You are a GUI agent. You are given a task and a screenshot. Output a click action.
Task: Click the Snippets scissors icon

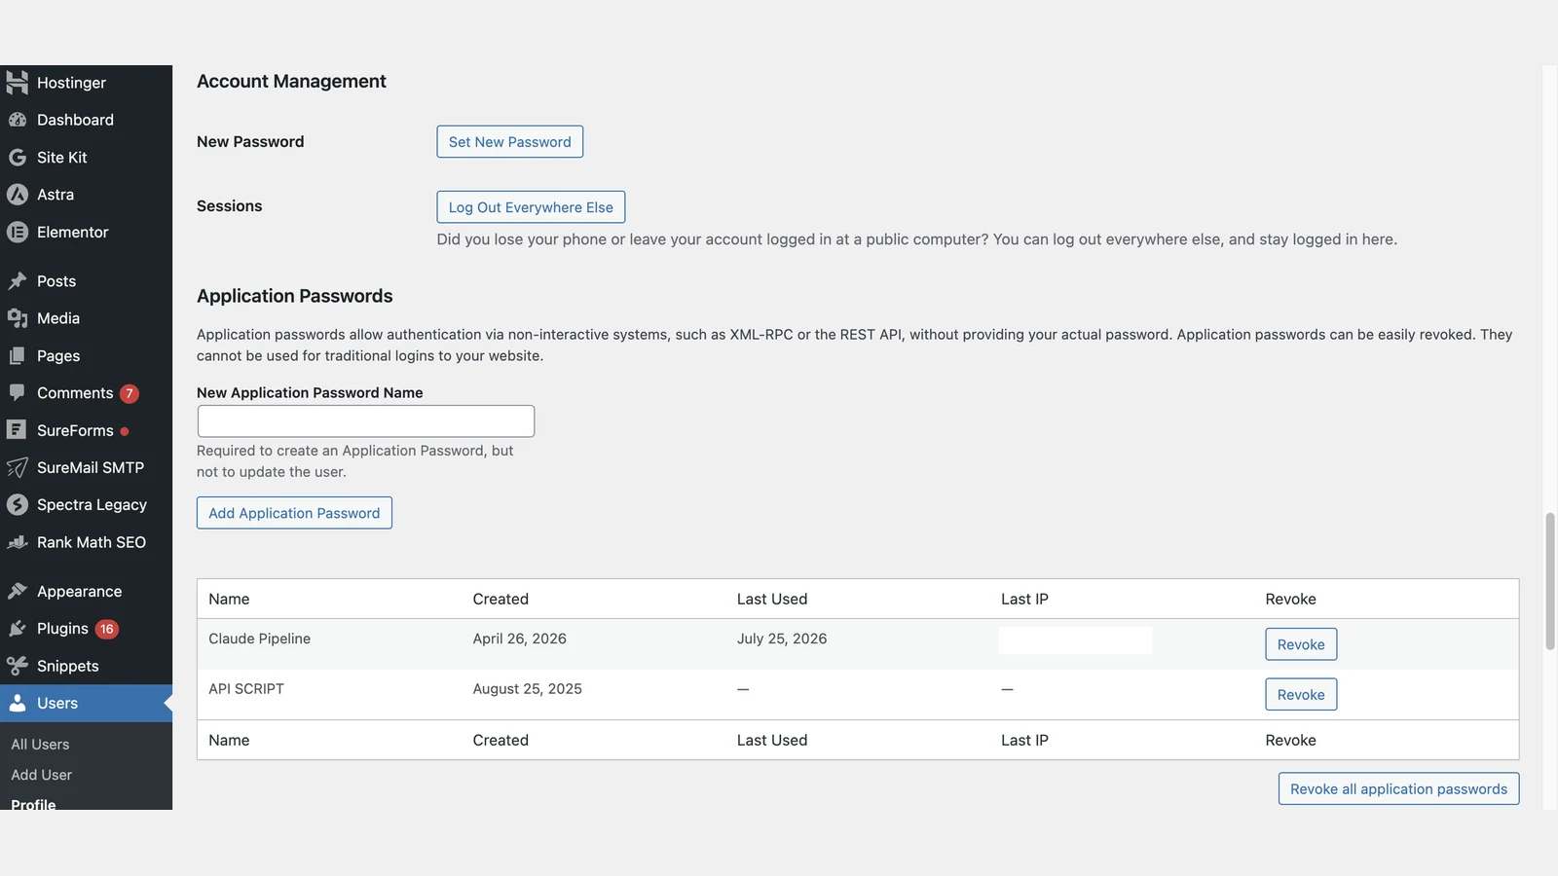click(x=17, y=666)
